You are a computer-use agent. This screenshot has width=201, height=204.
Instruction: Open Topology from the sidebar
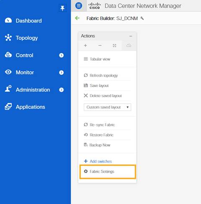click(27, 38)
